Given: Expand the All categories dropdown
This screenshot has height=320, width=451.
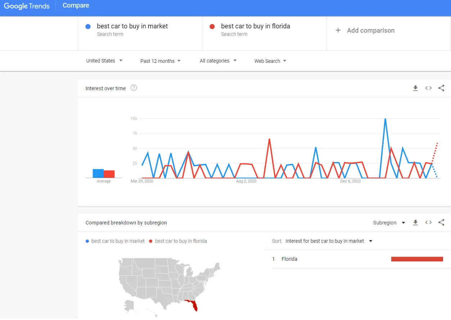Looking at the screenshot, I should 218,61.
